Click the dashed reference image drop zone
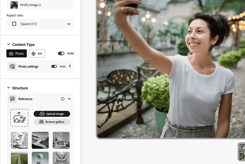 point(19,118)
